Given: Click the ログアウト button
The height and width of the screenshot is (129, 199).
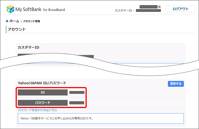Looking at the screenshot, I should [181, 9].
